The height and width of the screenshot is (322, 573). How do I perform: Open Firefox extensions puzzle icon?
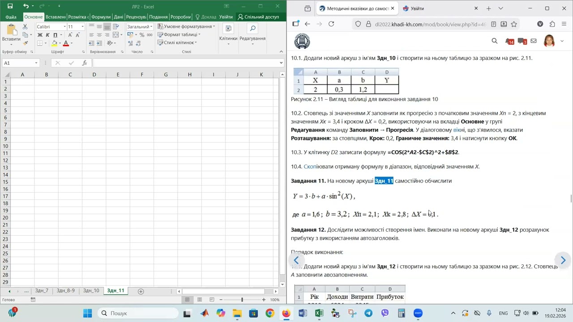(552, 24)
